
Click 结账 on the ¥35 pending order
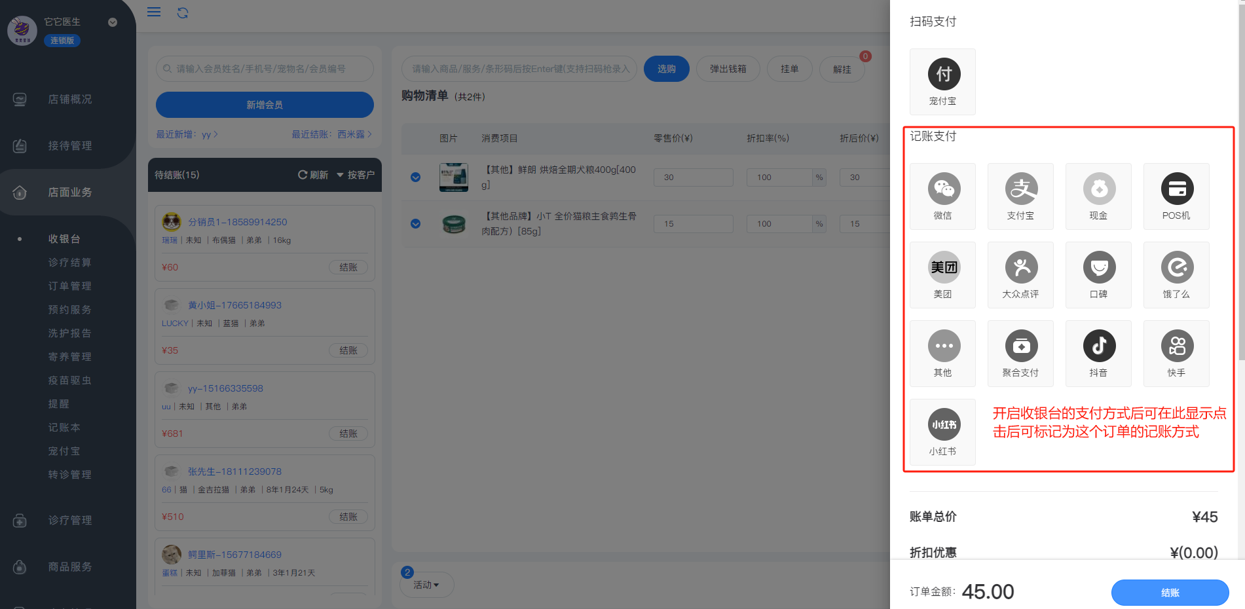point(348,350)
